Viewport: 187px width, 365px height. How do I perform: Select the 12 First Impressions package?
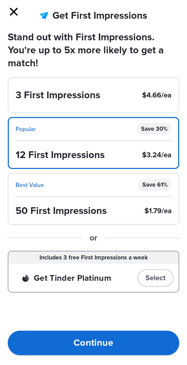point(94,143)
